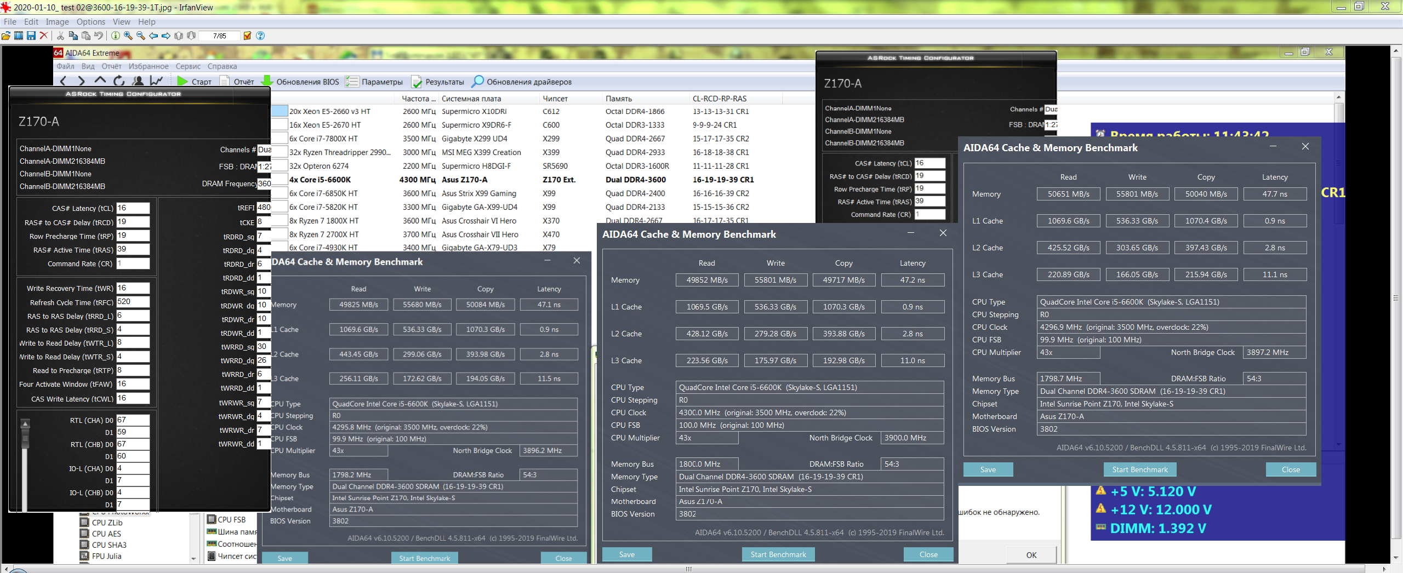The width and height of the screenshot is (1403, 573).
Task: Open AIDA64 Избранное menu
Action: (x=149, y=66)
